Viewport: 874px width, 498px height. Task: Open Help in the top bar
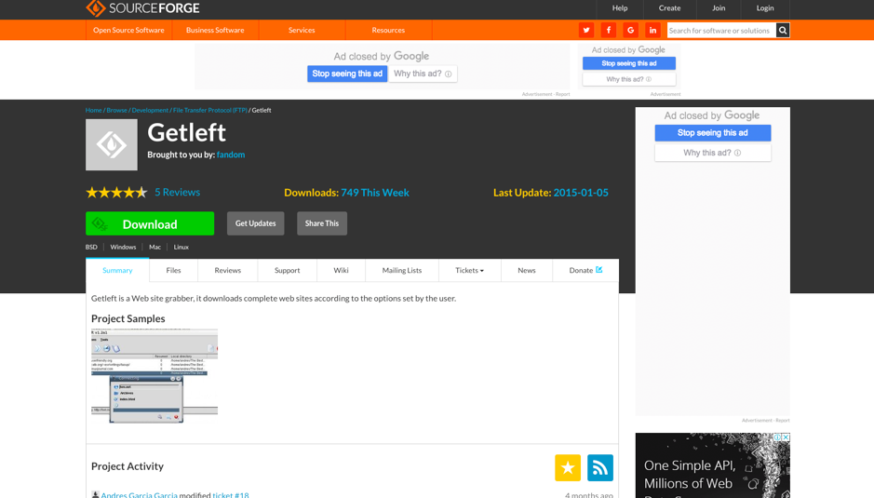pos(620,7)
